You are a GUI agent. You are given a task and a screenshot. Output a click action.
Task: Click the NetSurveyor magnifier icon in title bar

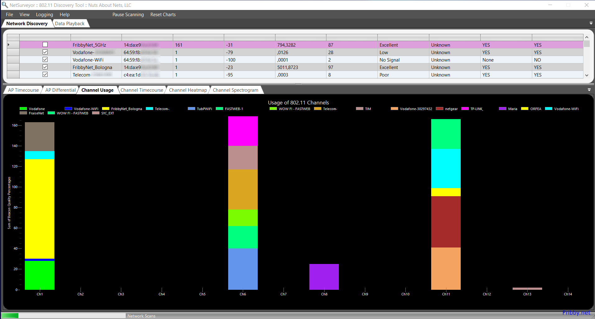click(x=5, y=5)
